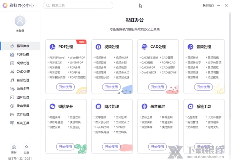Click 视频转GIF tool entry
The image size is (231, 162).
(x=122, y=58)
